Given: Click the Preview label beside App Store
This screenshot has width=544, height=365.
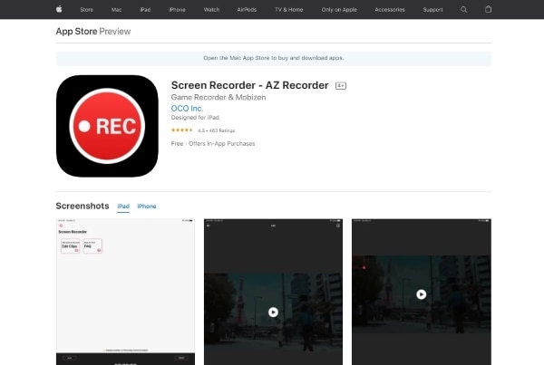Looking at the screenshot, I should [115, 31].
